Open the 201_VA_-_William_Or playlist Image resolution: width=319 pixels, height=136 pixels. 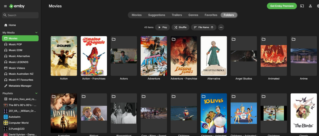point(20,111)
